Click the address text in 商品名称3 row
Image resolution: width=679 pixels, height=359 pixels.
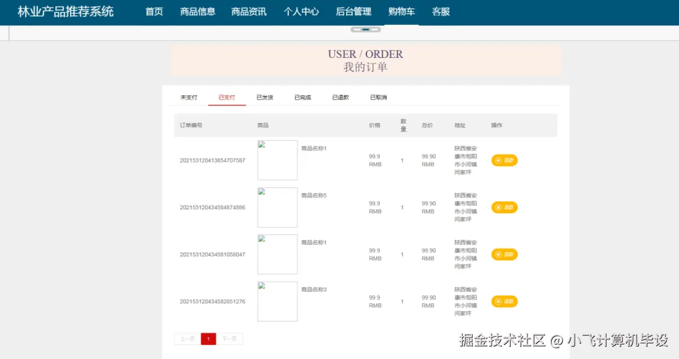pos(466,302)
